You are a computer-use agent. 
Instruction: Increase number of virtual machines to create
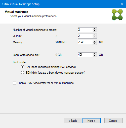coord(95,29)
